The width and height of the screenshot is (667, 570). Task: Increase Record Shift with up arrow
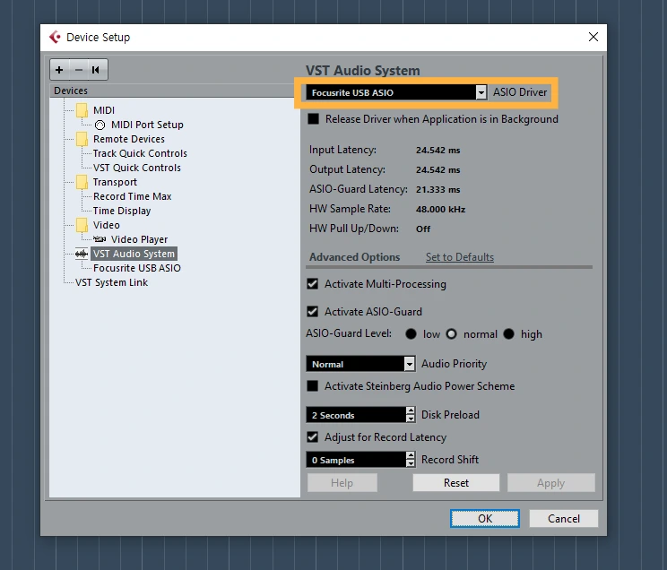[x=411, y=455]
